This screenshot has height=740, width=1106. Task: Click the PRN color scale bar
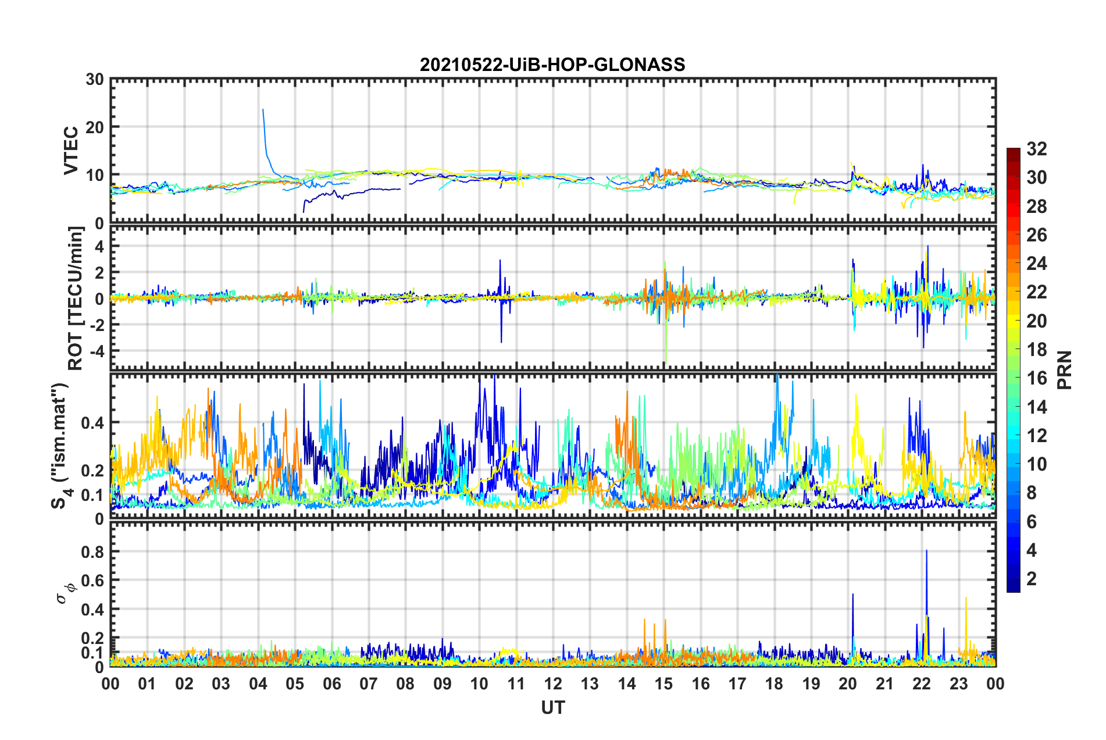click(x=1013, y=370)
